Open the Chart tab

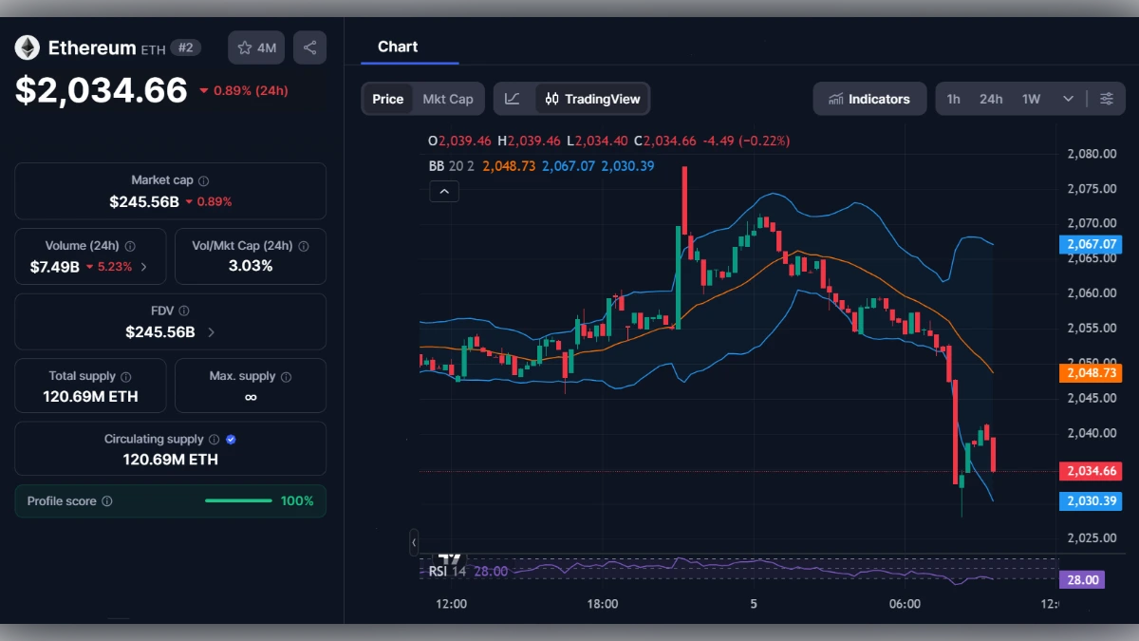(x=398, y=47)
